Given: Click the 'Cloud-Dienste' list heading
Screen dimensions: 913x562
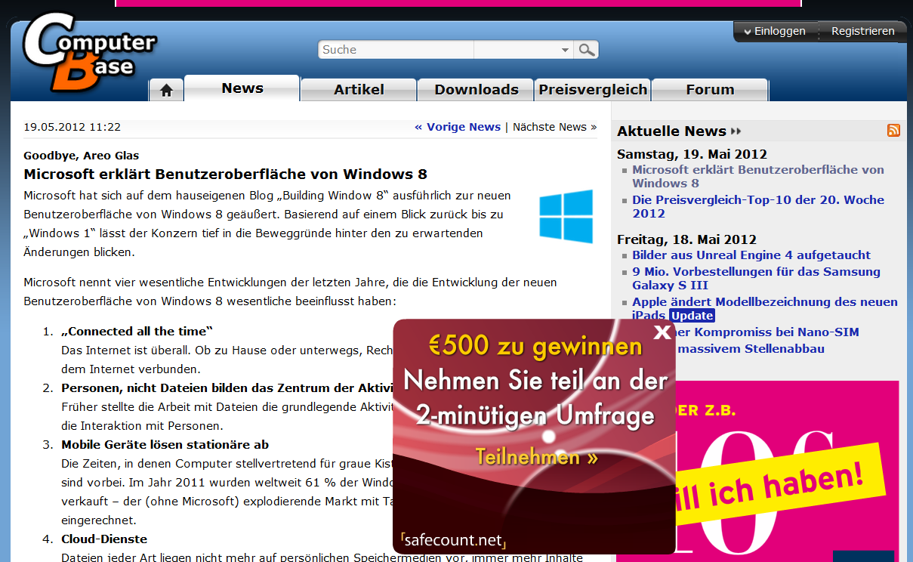Looking at the screenshot, I should pyautogui.click(x=103, y=539).
